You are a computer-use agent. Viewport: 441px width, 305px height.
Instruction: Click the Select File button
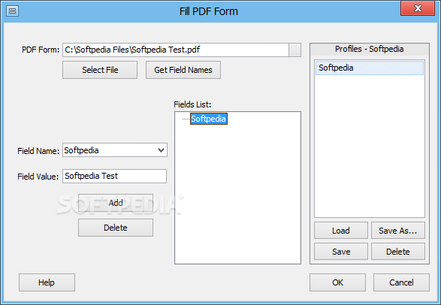click(100, 70)
